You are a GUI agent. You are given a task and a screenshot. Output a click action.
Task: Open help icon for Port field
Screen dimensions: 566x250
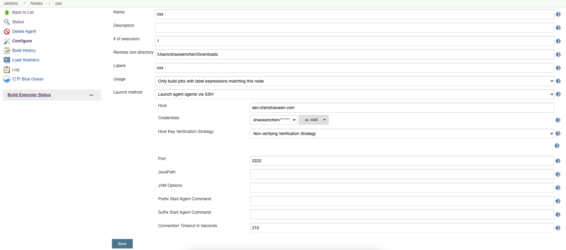(558, 161)
